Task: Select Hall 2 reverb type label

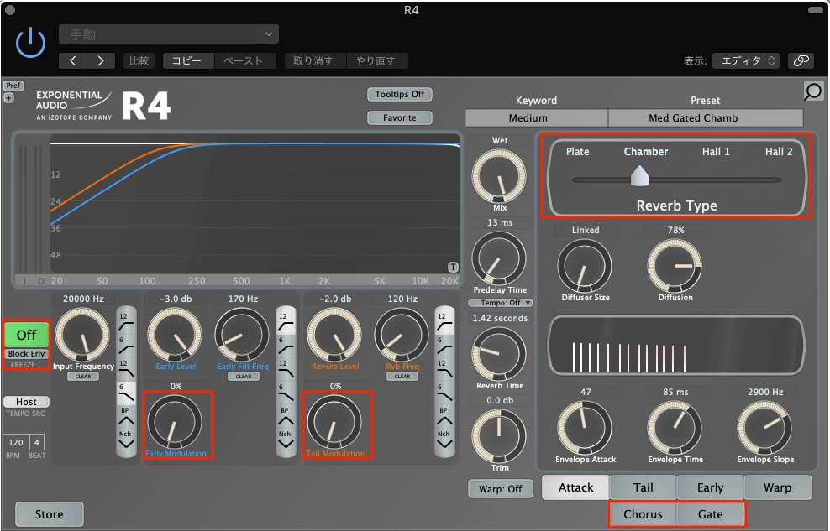Action: (779, 152)
